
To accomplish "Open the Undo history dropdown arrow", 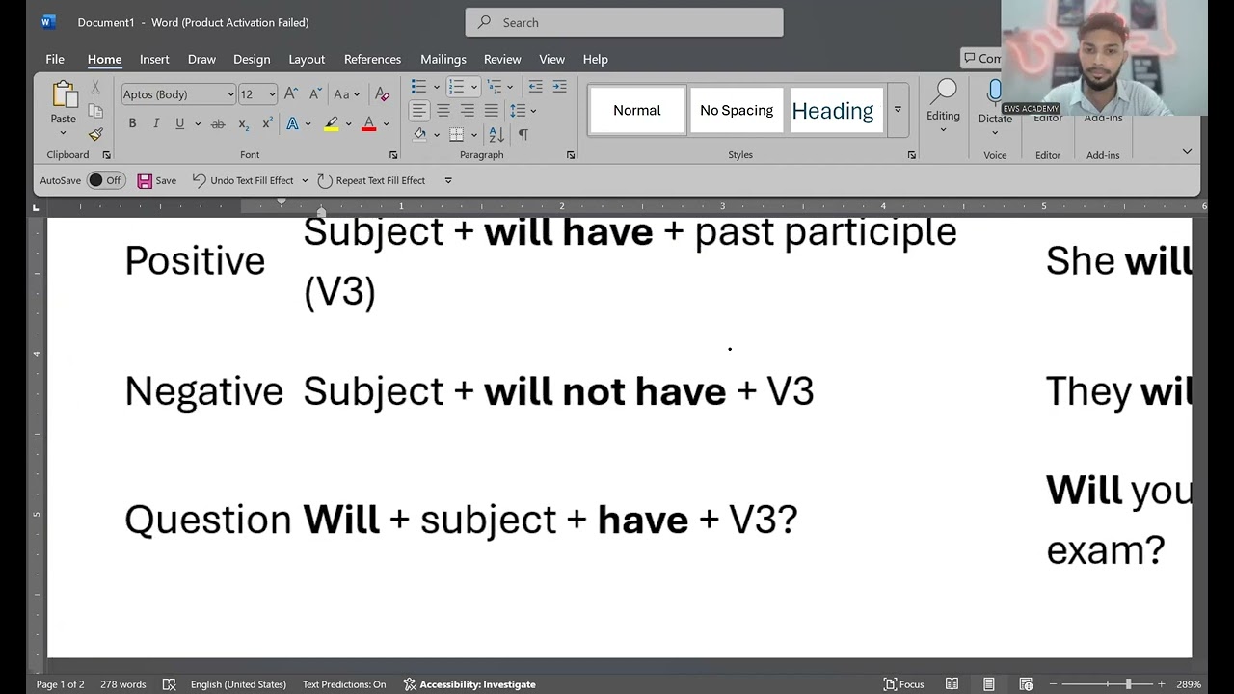I will 305,180.
